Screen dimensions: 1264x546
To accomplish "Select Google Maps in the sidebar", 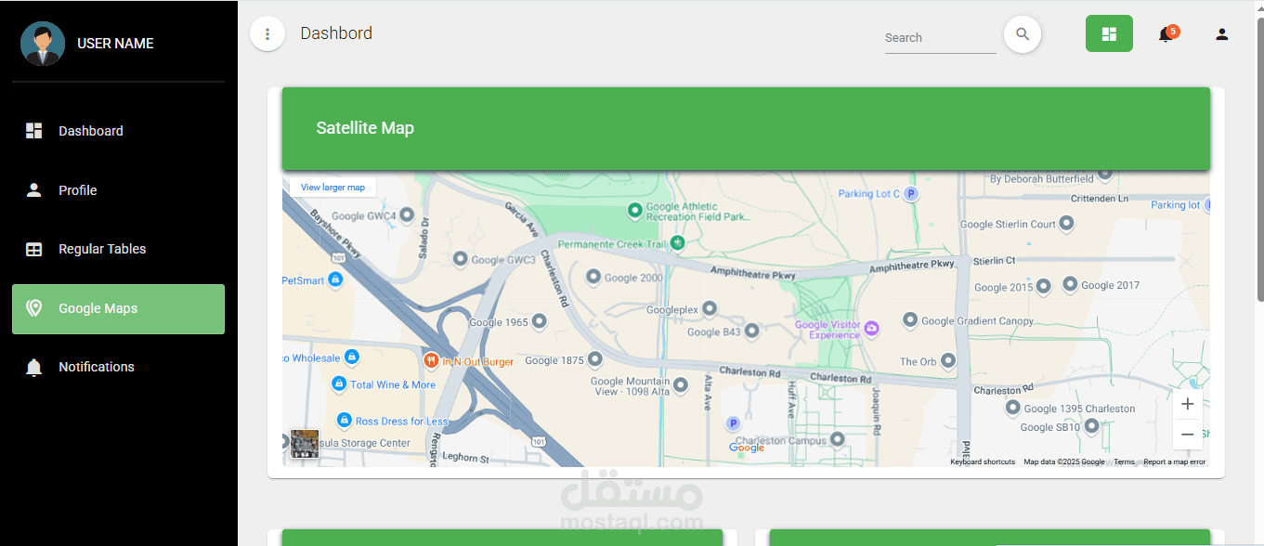I will (x=118, y=308).
